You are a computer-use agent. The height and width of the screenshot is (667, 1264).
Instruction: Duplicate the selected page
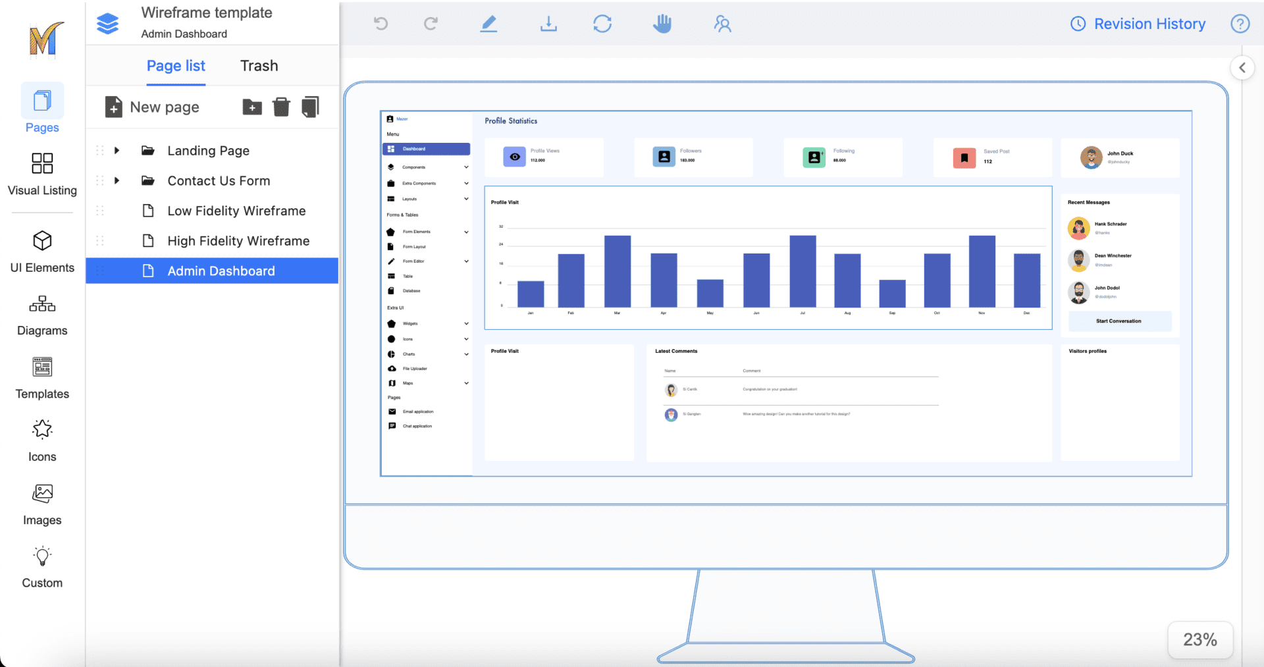pyautogui.click(x=309, y=107)
